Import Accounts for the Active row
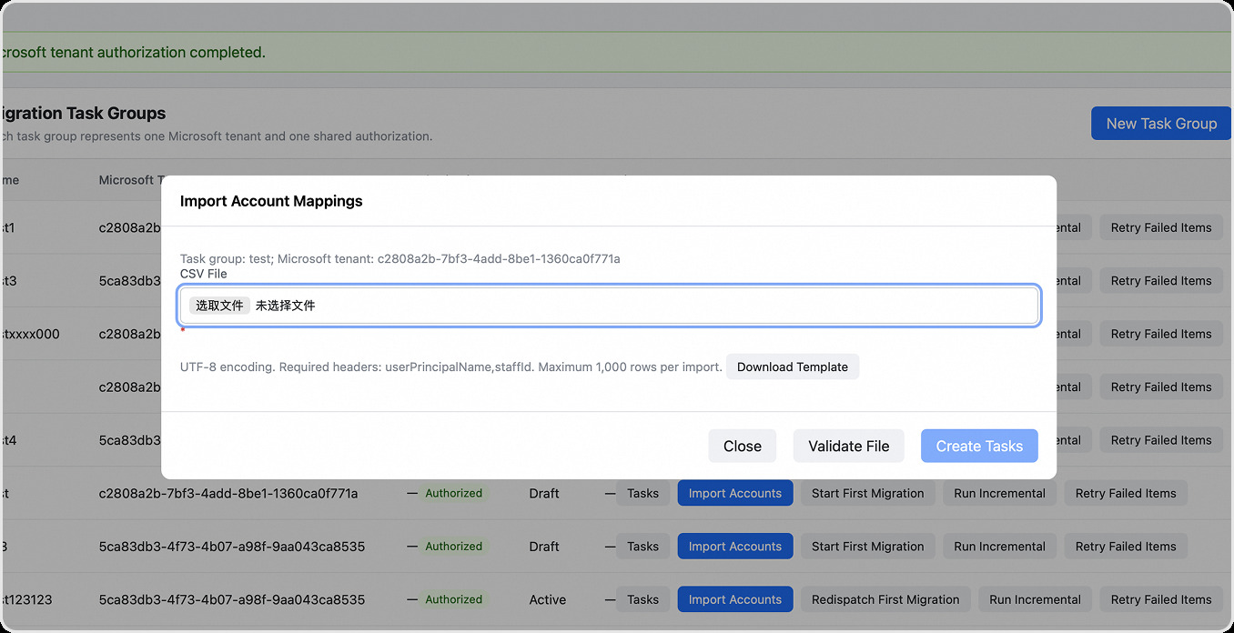The image size is (1234, 633). click(x=735, y=599)
